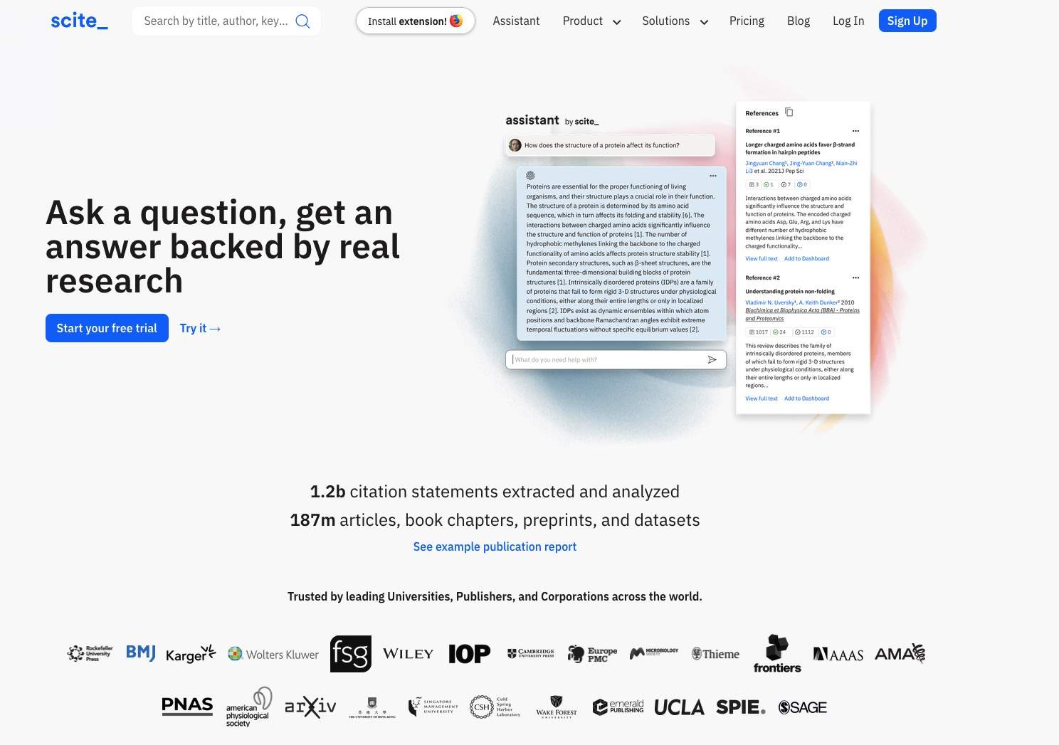This screenshot has height=745, width=1059.
Task: Go to the Pricing page
Action: [x=747, y=21]
